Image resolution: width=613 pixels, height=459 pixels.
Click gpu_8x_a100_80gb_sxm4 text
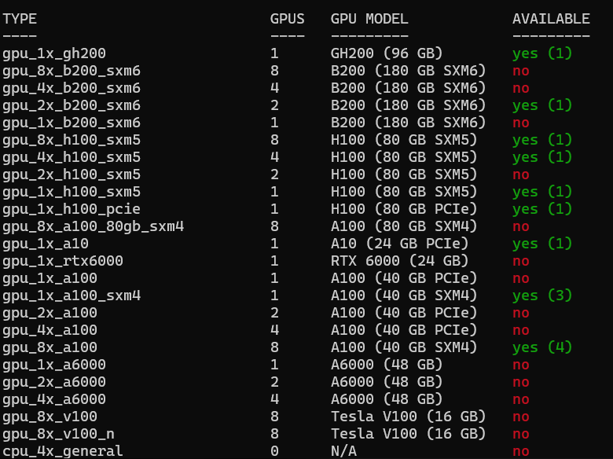coord(93,226)
